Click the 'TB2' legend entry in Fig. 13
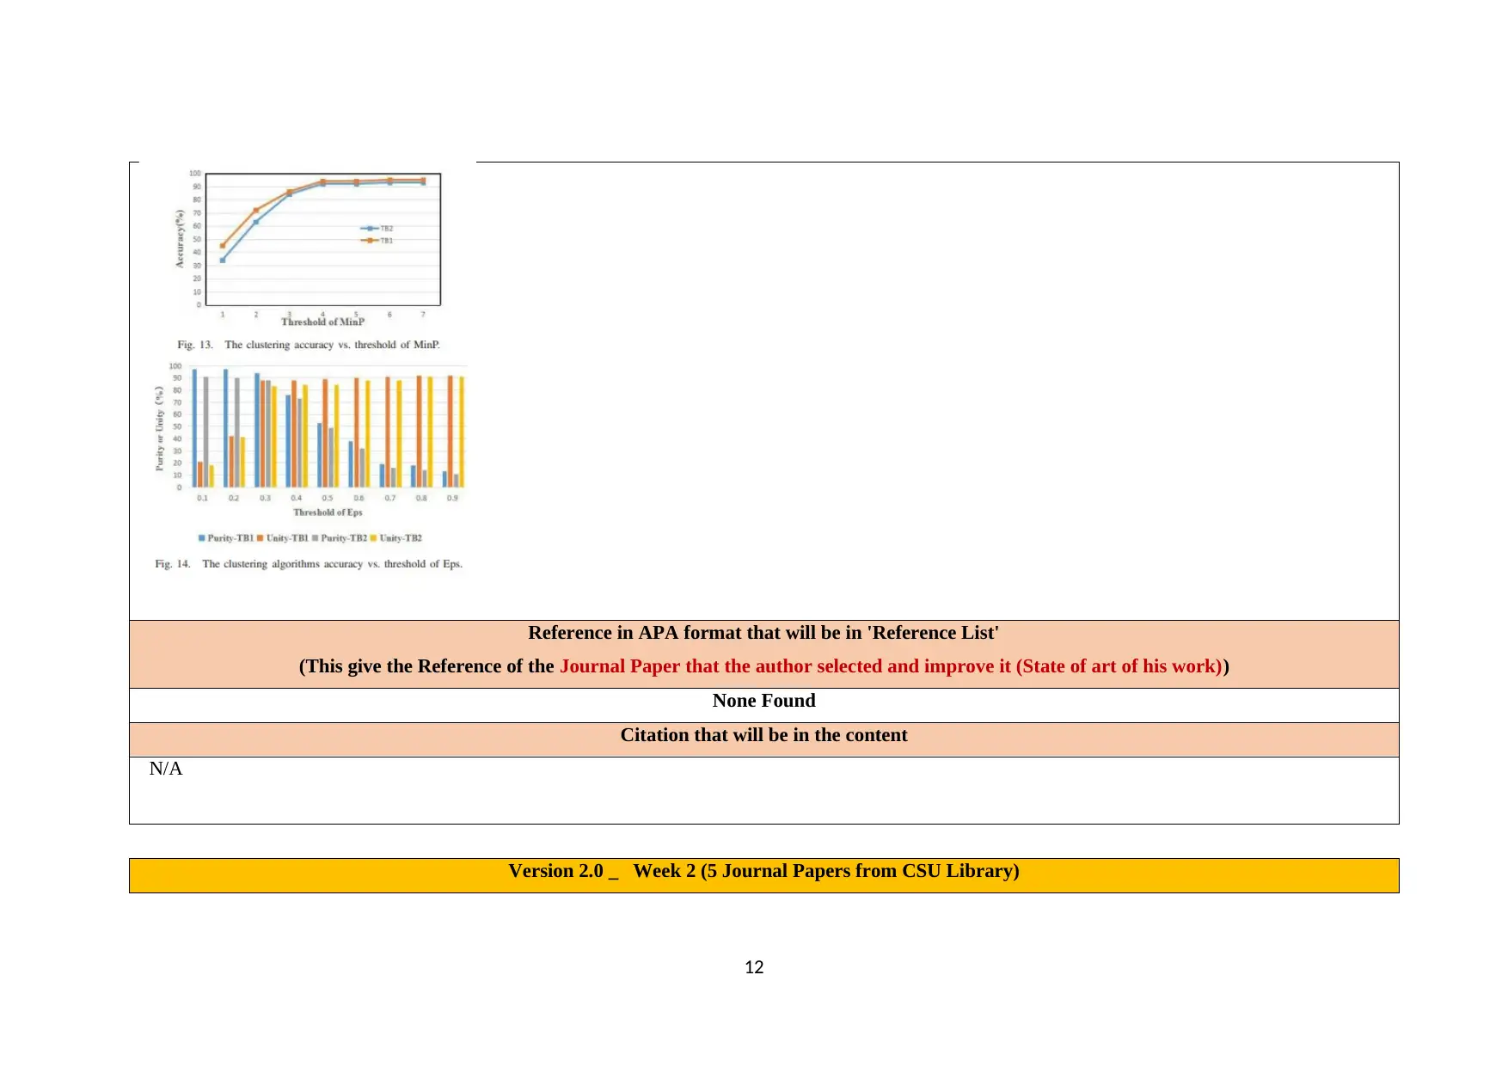This screenshot has height=1067, width=1508. [x=377, y=229]
